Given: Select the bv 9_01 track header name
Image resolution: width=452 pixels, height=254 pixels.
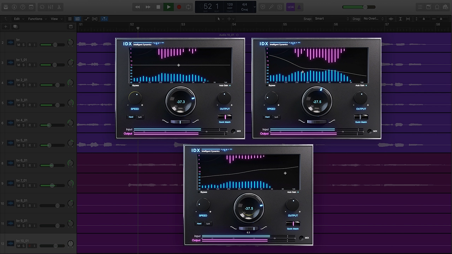Looking at the screenshot, I should pyautogui.click(x=22, y=220).
